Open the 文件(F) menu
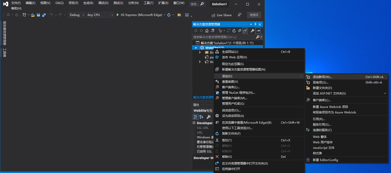The image size is (391, 173). point(16,3)
